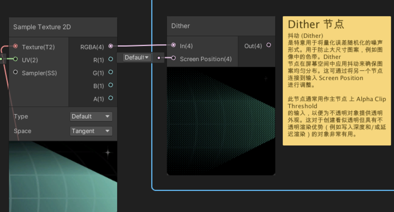Open the Space dropdown showing Tangent

(91, 131)
